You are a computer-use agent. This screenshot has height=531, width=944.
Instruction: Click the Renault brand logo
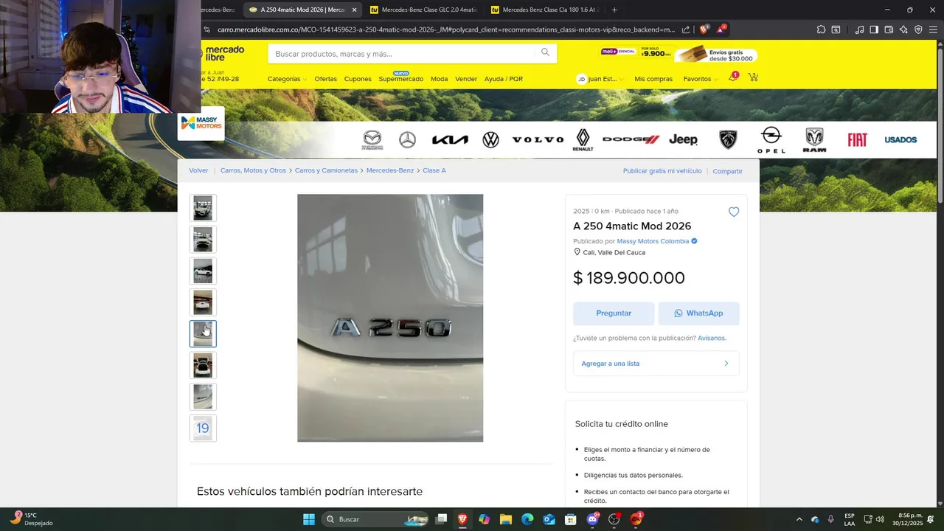coord(583,139)
